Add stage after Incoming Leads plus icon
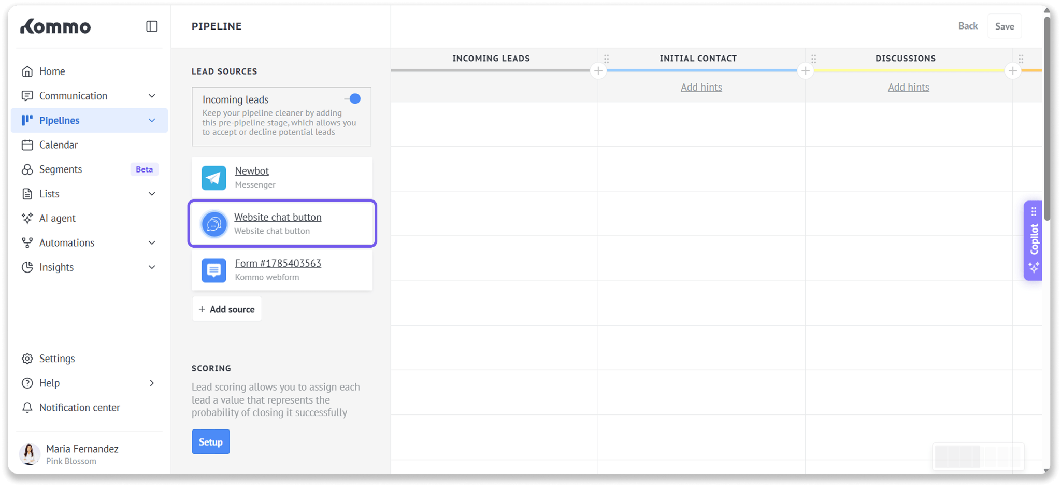 tap(598, 71)
